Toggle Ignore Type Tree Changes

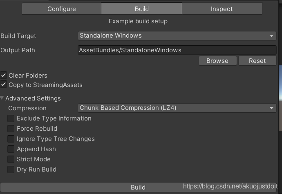point(11,139)
